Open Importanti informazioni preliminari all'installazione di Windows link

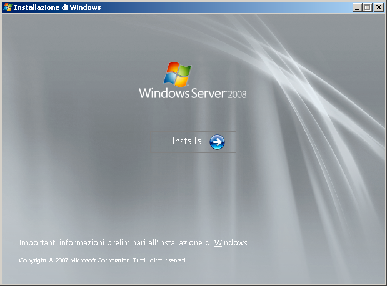pyautogui.click(x=133, y=243)
